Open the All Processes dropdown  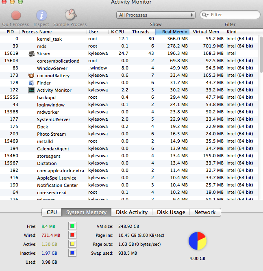point(156,15)
